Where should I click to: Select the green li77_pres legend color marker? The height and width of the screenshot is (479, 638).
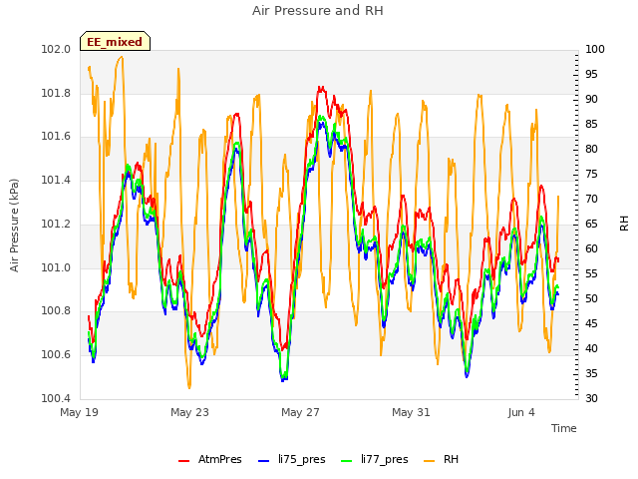point(346,461)
